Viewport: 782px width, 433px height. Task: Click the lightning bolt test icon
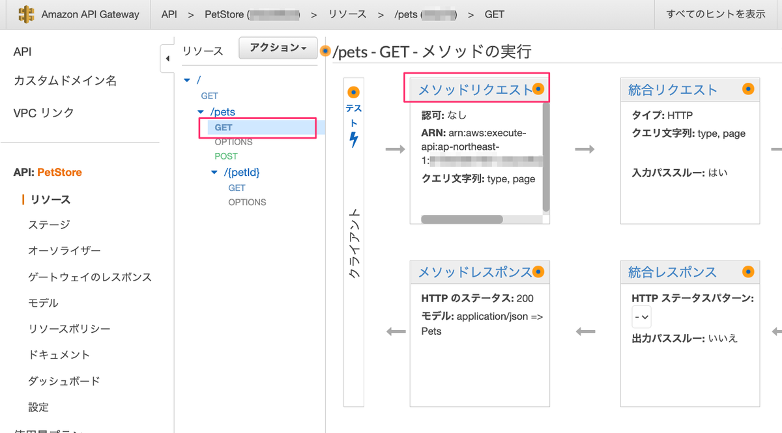tap(354, 139)
